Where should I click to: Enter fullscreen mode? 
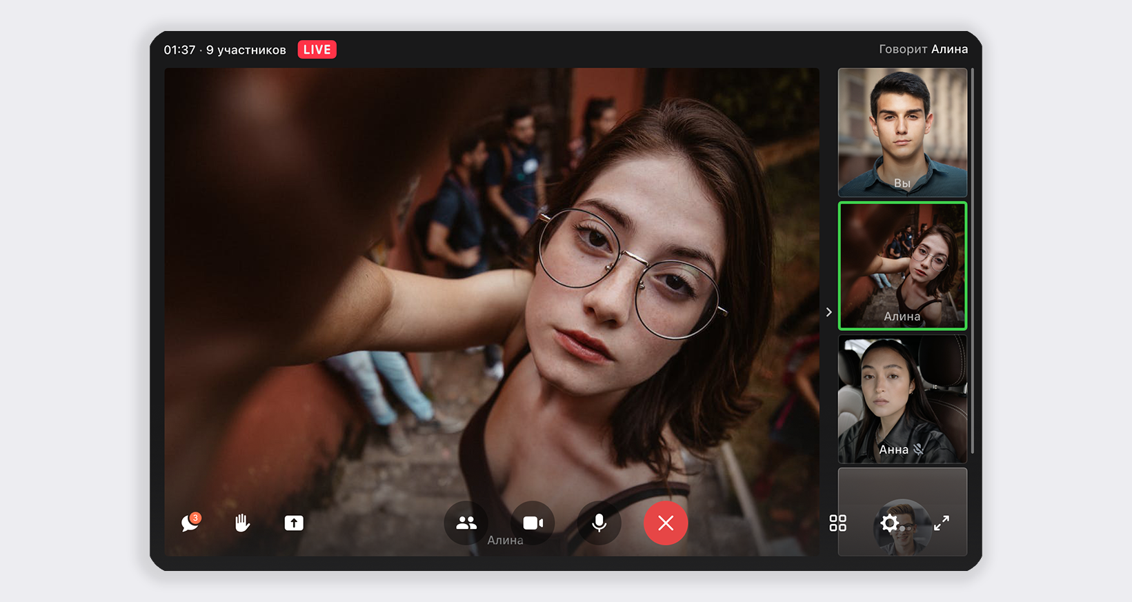[x=942, y=523]
